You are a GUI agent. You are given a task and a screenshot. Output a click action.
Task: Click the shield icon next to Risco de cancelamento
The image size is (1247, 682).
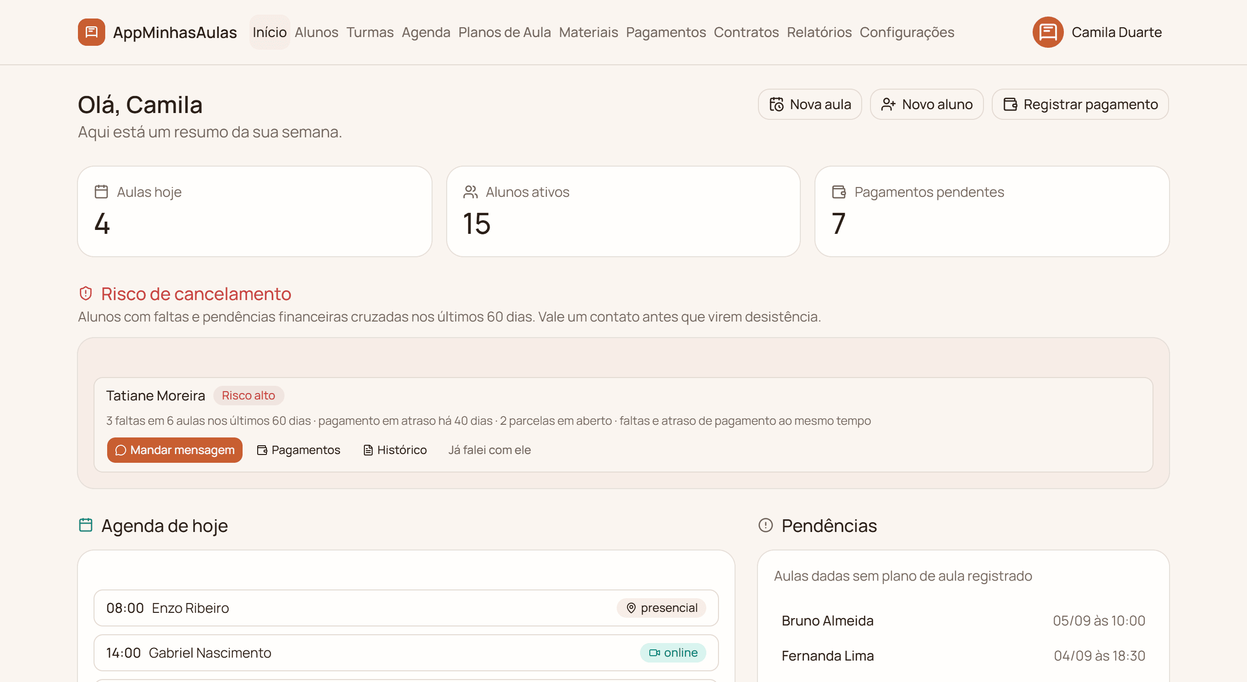point(86,294)
